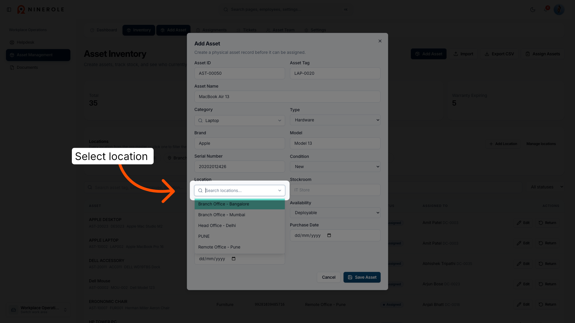Click the Serial Number field
This screenshot has height=323, width=575.
coord(240,167)
